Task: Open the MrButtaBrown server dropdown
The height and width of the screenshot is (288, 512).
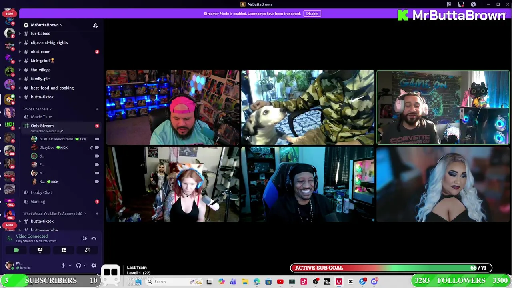Action: (x=43, y=25)
